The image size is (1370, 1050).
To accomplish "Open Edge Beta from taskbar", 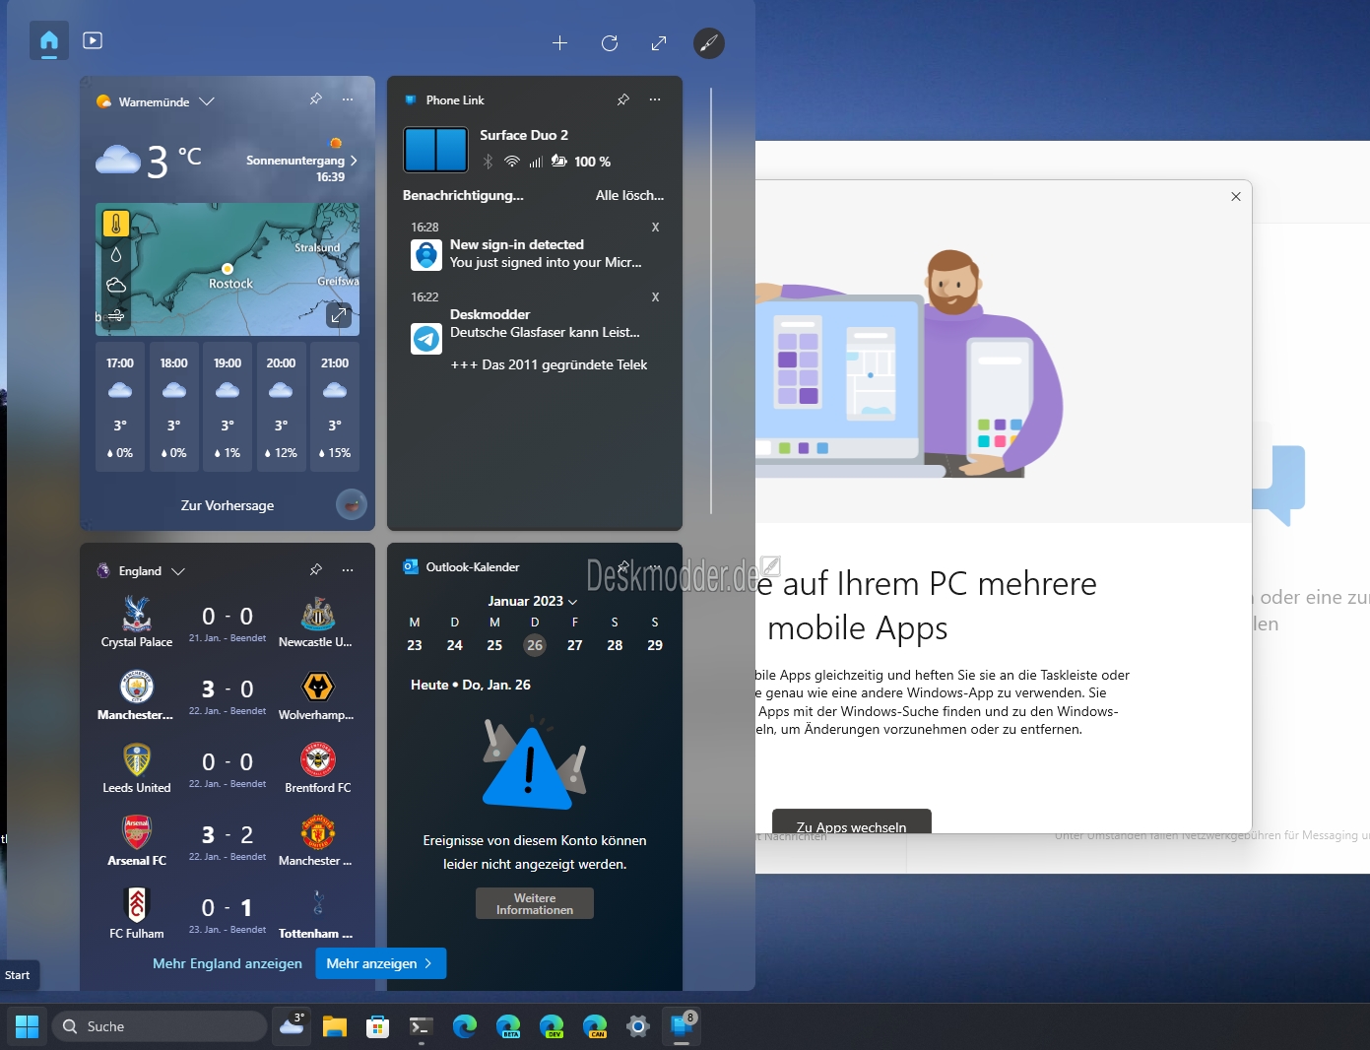I will (x=508, y=1026).
